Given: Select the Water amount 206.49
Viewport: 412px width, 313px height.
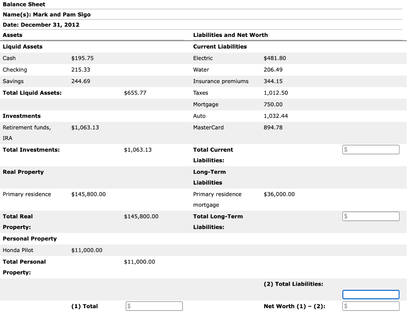Looking at the screenshot, I should 273,69.
